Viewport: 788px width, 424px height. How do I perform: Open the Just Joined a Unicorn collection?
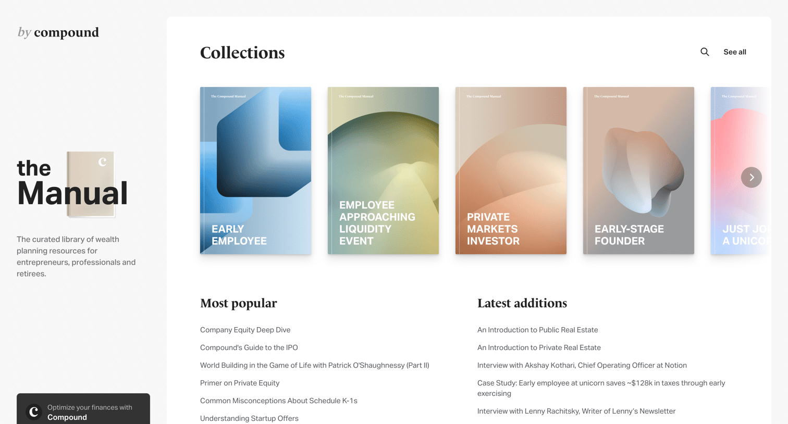tap(741, 170)
